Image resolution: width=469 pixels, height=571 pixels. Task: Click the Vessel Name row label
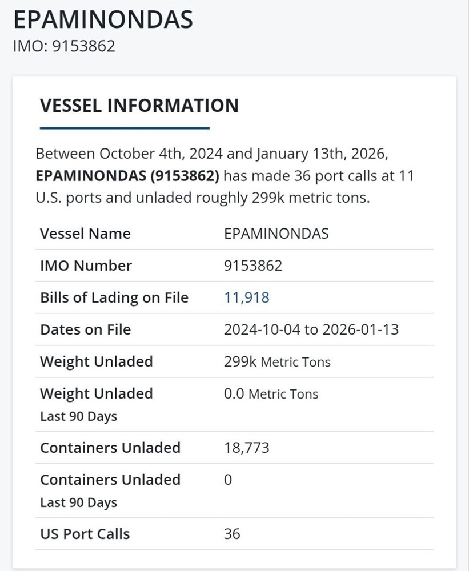coord(85,234)
